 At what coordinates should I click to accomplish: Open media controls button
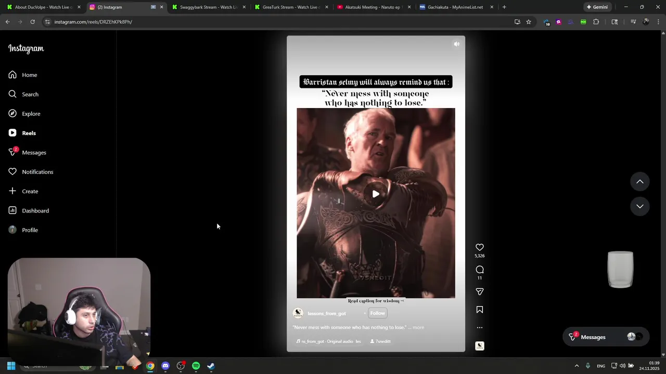[x=633, y=22]
